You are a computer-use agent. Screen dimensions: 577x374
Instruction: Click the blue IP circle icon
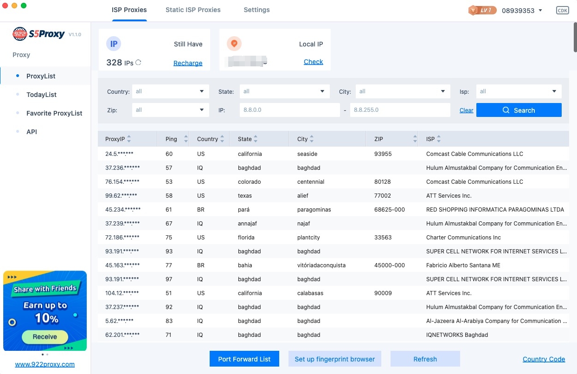pos(114,44)
